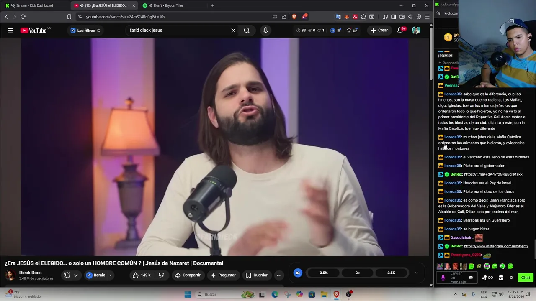This screenshot has width=536, height=301.
Task: Open Brave Leo AI sparkle icon
Action: tap(410, 17)
